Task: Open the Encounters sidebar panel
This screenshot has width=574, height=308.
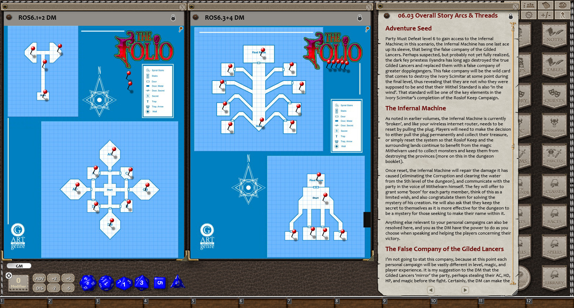Action: pyautogui.click(x=554, y=126)
